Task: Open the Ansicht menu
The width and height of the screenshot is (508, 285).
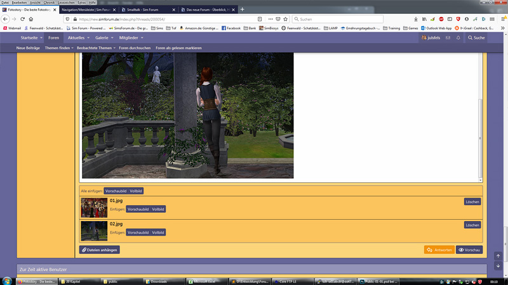Action: [35, 3]
